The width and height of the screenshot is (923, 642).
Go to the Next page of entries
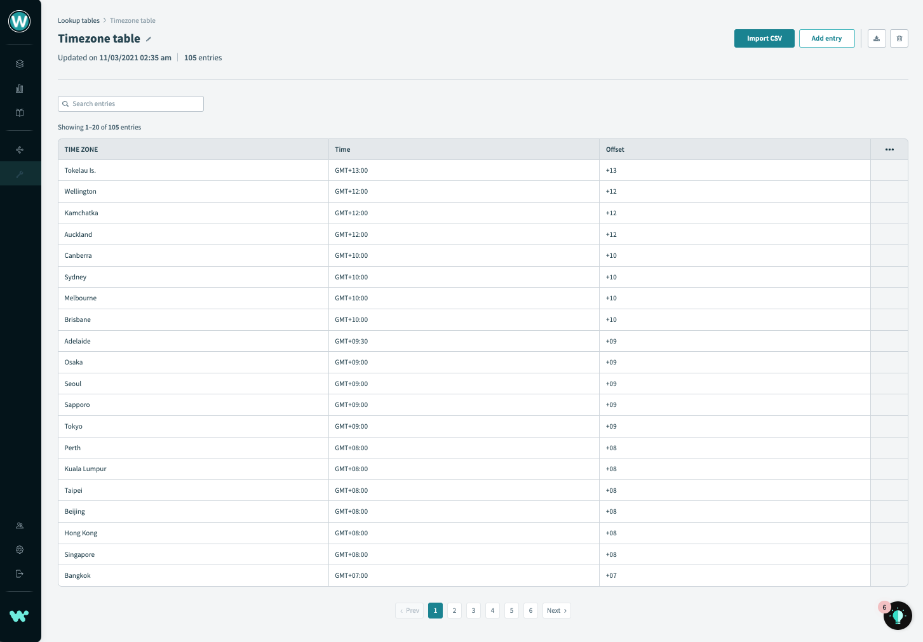click(x=556, y=611)
